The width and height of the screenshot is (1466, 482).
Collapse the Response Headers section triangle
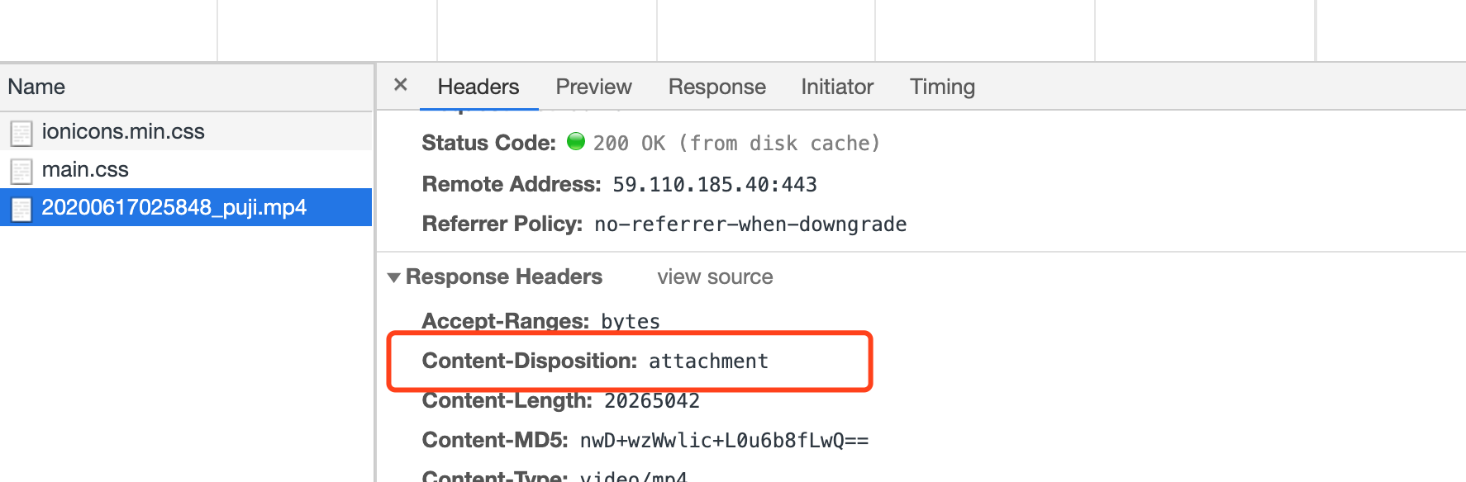[394, 277]
